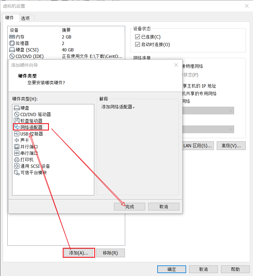Select the 硬盘 (SCSI) row text
The height and width of the screenshot is (276, 253).
click(x=27, y=50)
